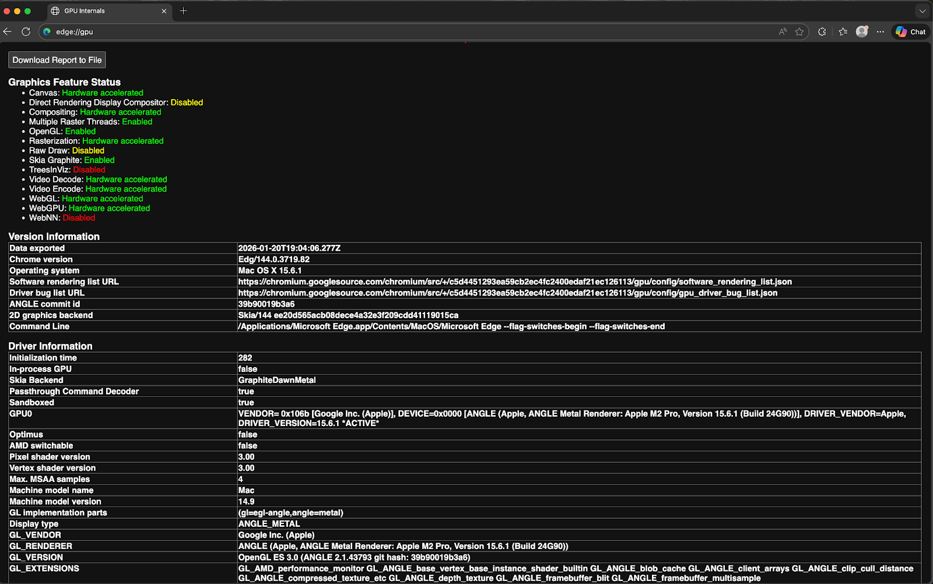Viewport: 933px width, 584px height.
Task: Expand the tab actions chevron
Action: tap(922, 11)
